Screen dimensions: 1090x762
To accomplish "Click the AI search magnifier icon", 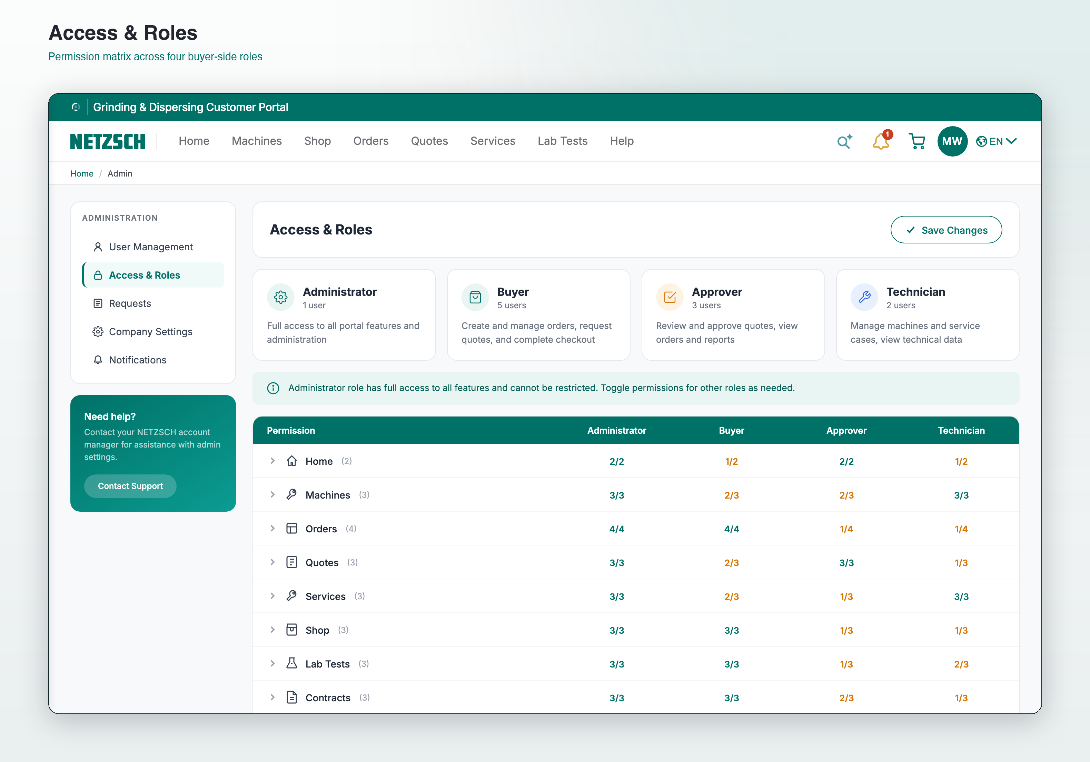I will (x=844, y=141).
